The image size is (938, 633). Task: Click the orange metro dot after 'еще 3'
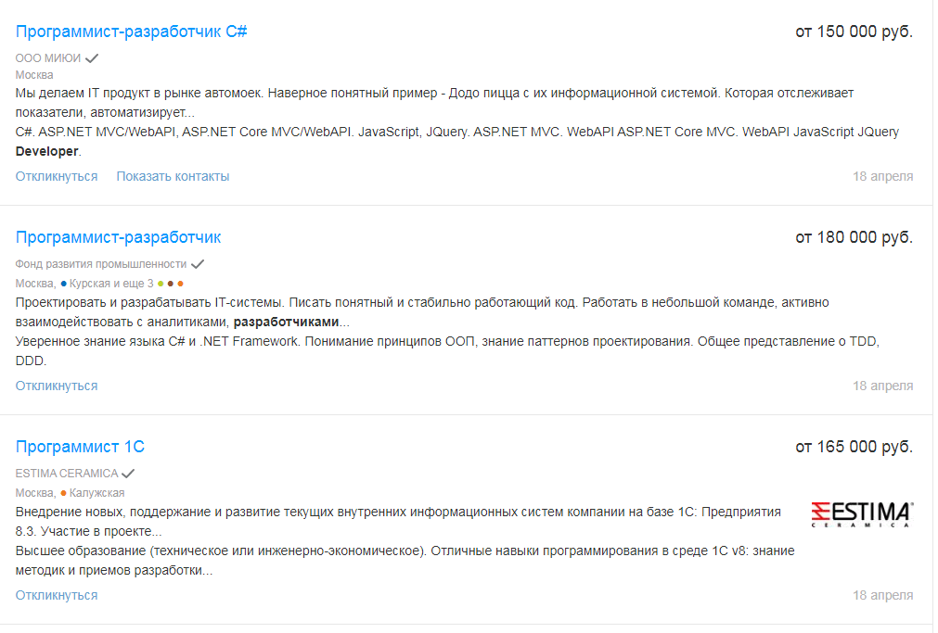click(x=181, y=284)
